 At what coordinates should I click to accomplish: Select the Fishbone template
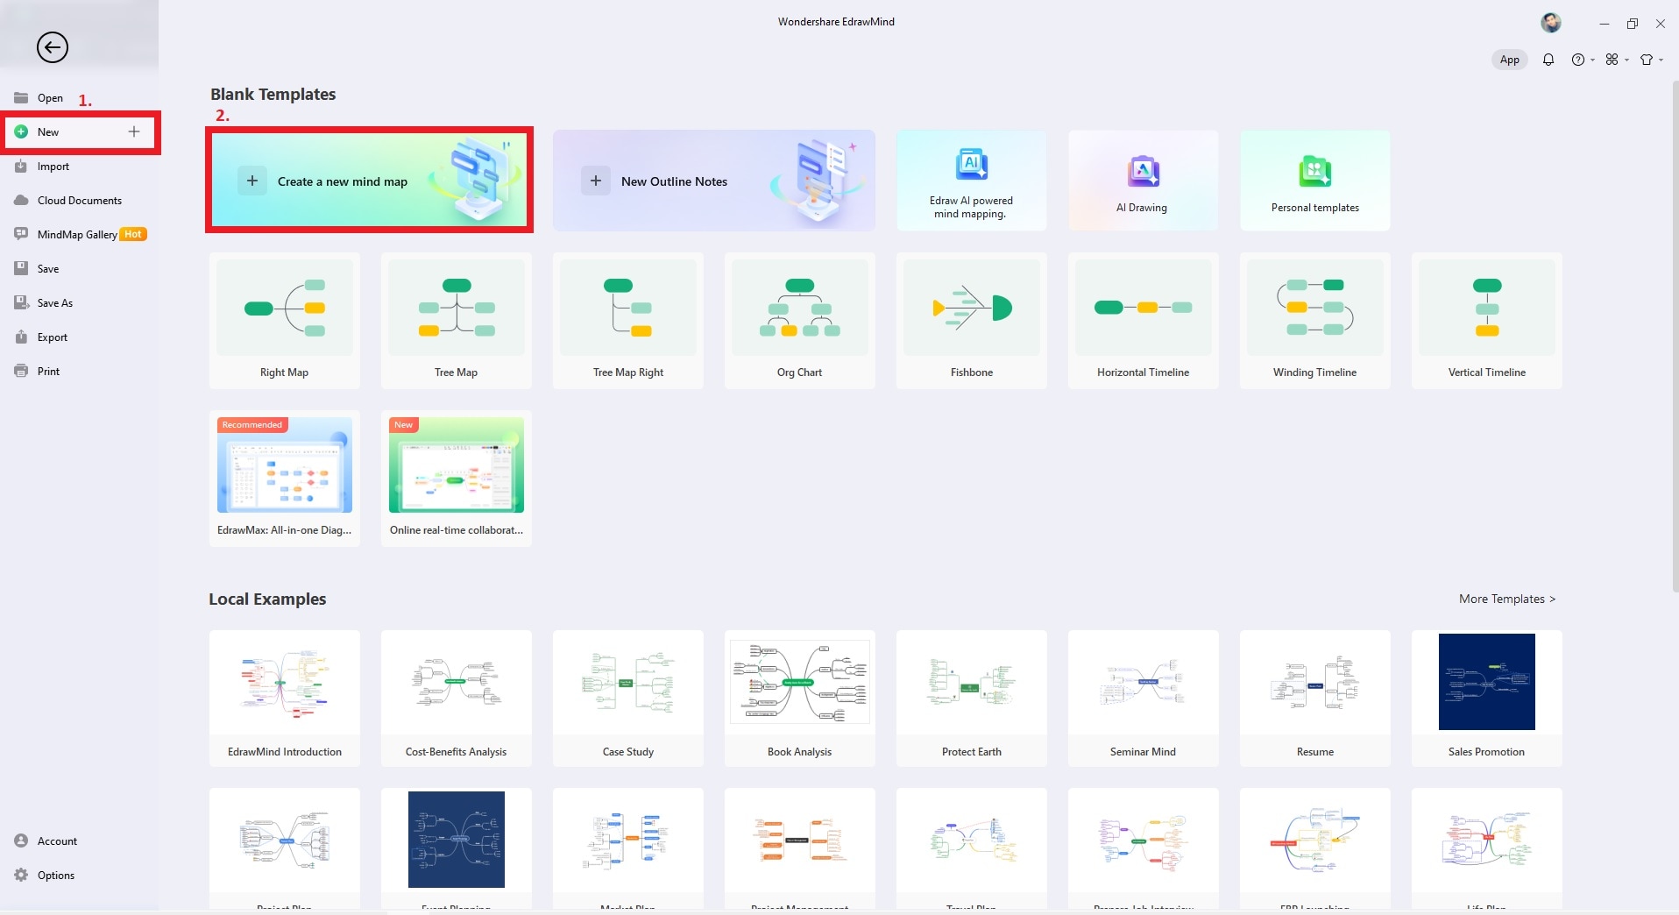pos(971,321)
